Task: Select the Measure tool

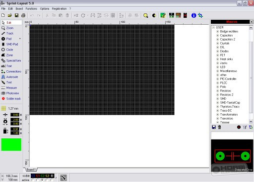Action: 11,88
